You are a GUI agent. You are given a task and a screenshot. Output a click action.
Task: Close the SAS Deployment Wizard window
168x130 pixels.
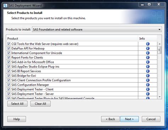click(159, 5)
